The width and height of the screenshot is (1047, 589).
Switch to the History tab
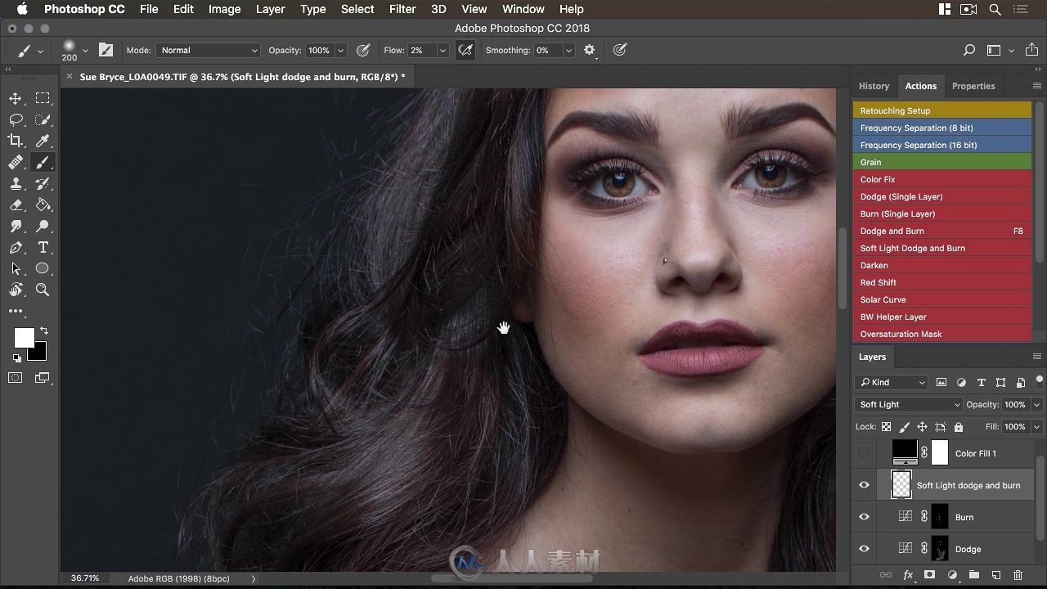tap(874, 86)
